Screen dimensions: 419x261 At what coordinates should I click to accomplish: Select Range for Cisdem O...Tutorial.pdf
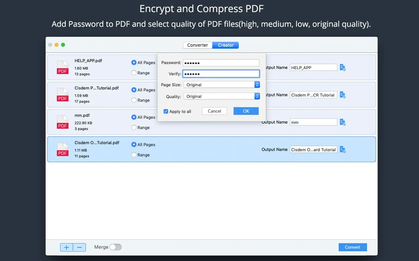(x=141, y=155)
